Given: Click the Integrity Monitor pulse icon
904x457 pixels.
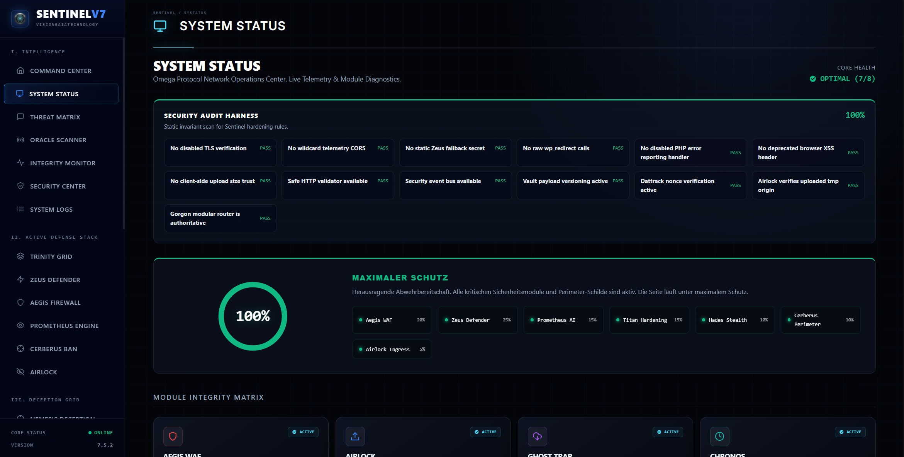Looking at the screenshot, I should click(20, 163).
